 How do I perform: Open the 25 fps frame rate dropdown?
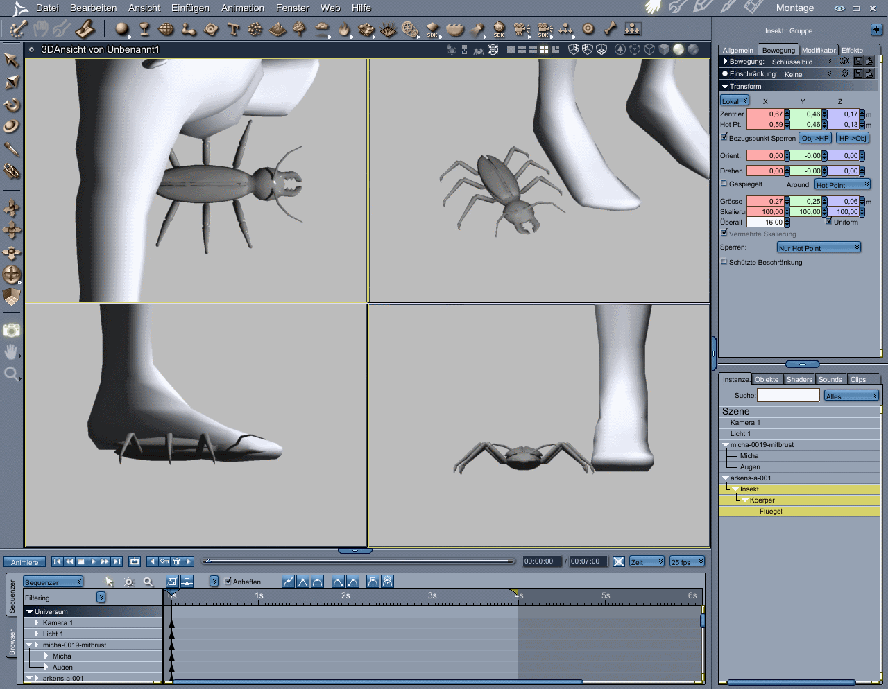687,561
